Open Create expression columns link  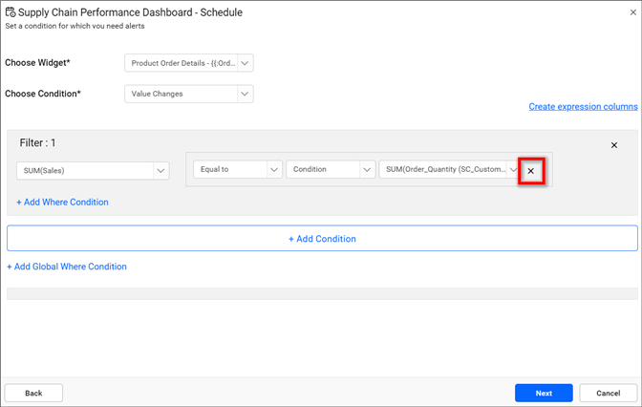tap(583, 107)
